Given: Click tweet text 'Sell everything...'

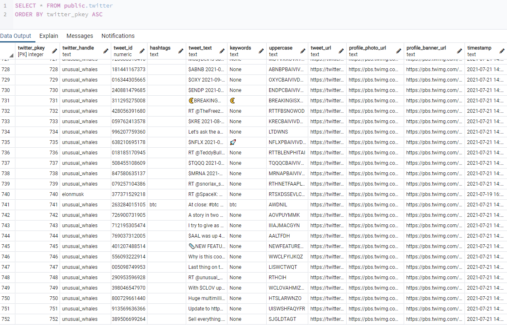Looking at the screenshot, I should (206, 319).
